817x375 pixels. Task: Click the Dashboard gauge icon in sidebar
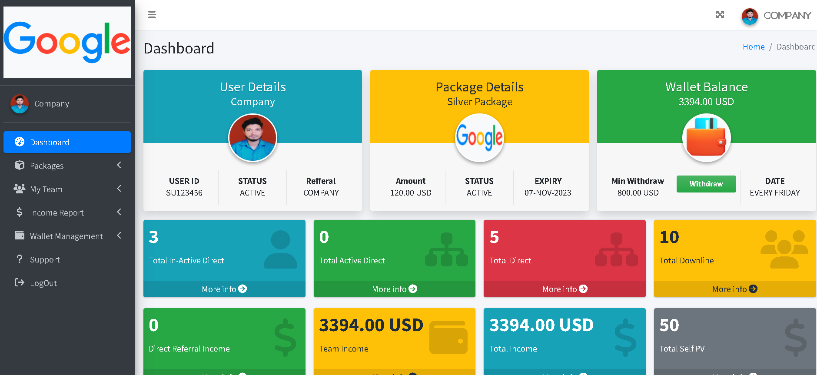point(20,142)
